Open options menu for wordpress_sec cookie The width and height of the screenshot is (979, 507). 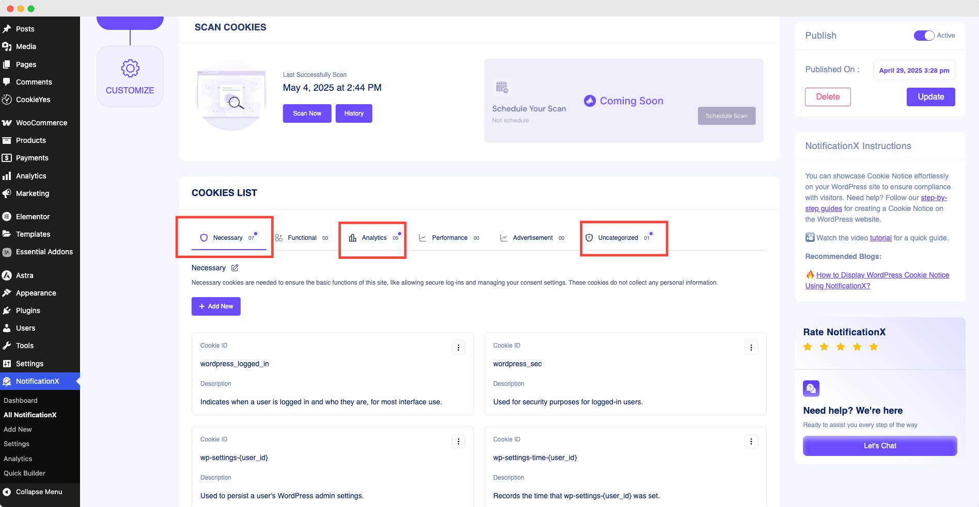(751, 348)
